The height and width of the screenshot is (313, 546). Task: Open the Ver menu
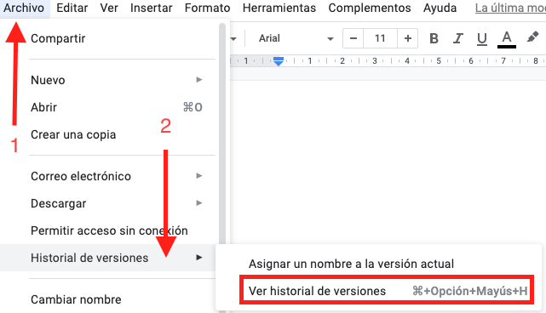pyautogui.click(x=109, y=8)
